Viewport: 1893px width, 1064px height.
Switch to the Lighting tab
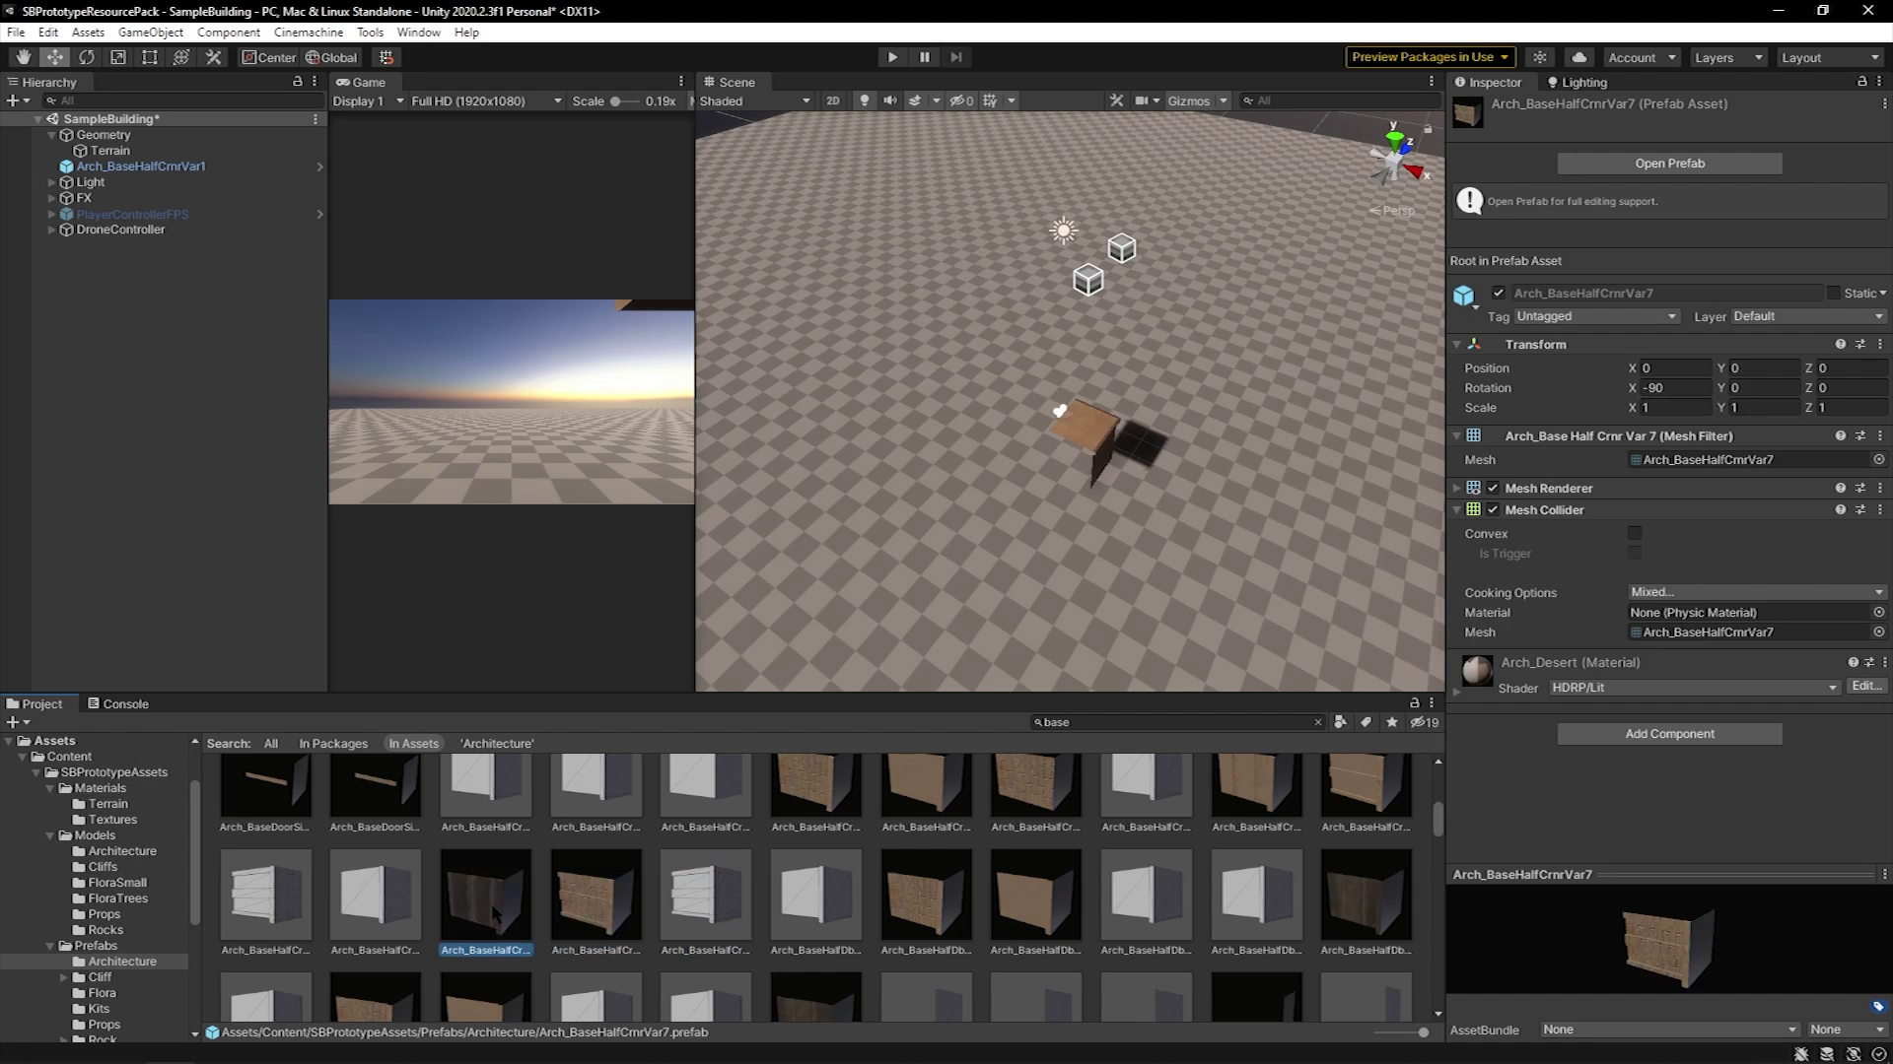[x=1577, y=83]
